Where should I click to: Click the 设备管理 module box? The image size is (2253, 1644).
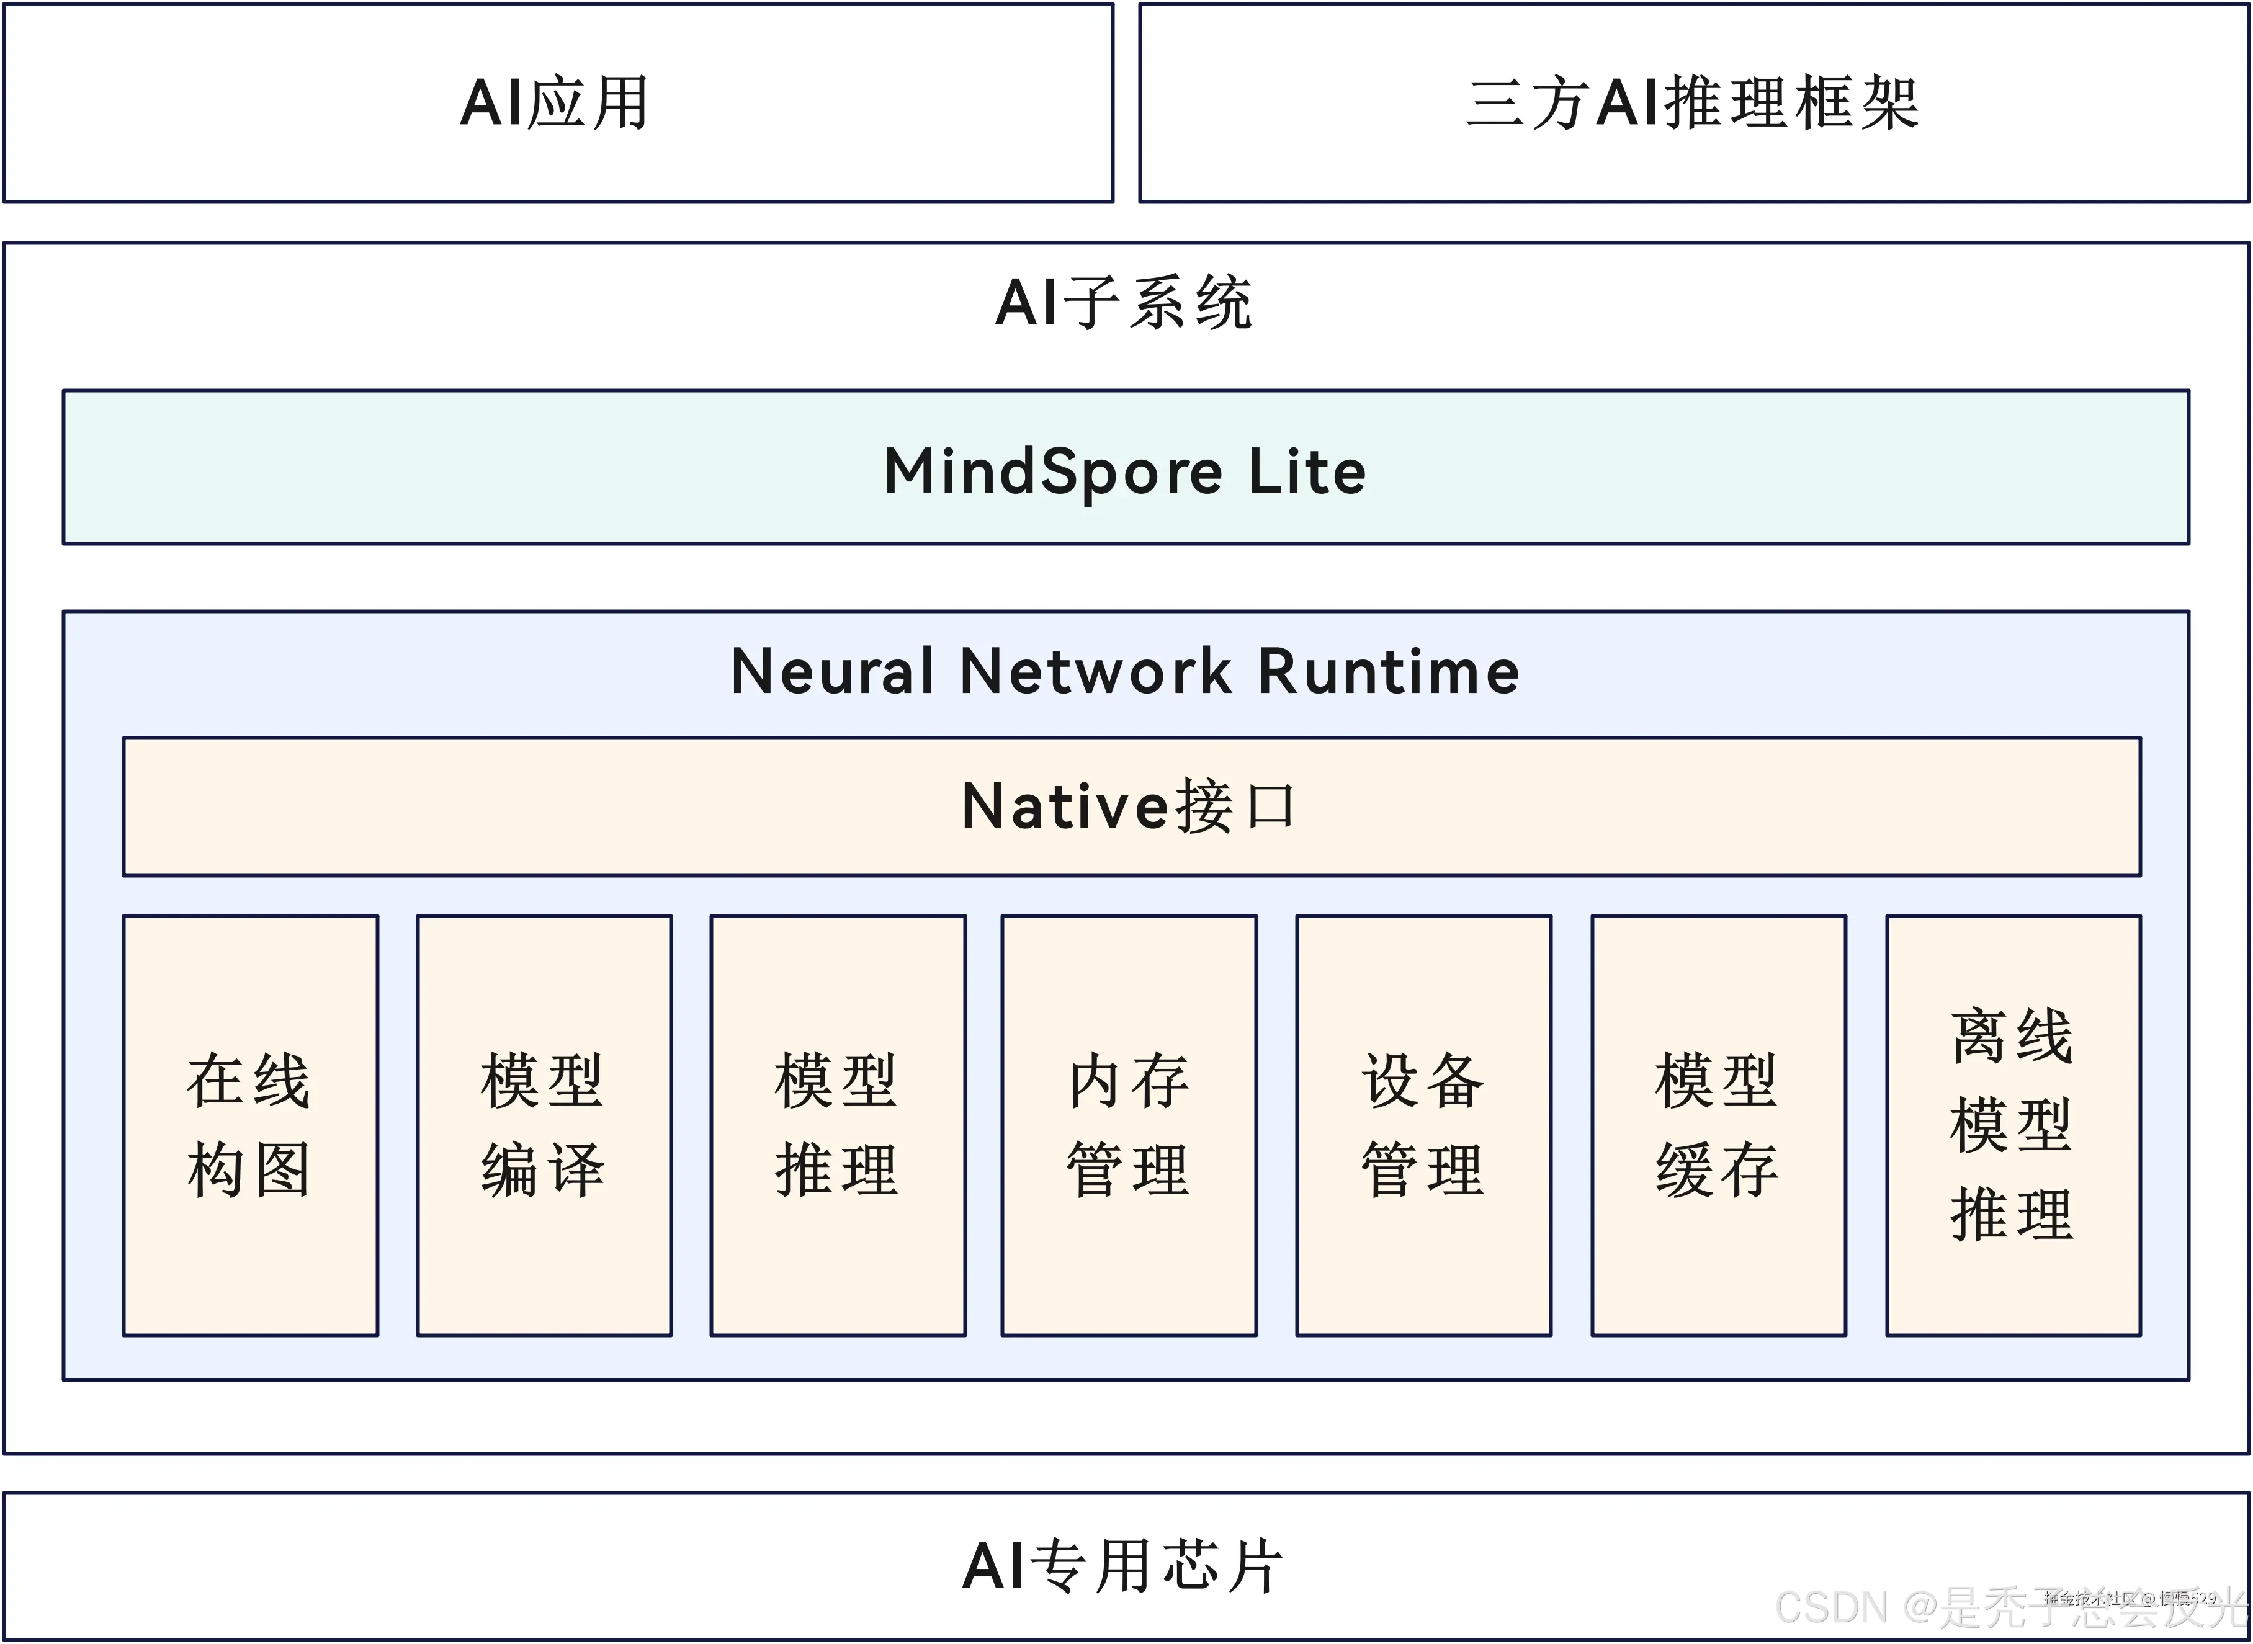coord(1424,1125)
